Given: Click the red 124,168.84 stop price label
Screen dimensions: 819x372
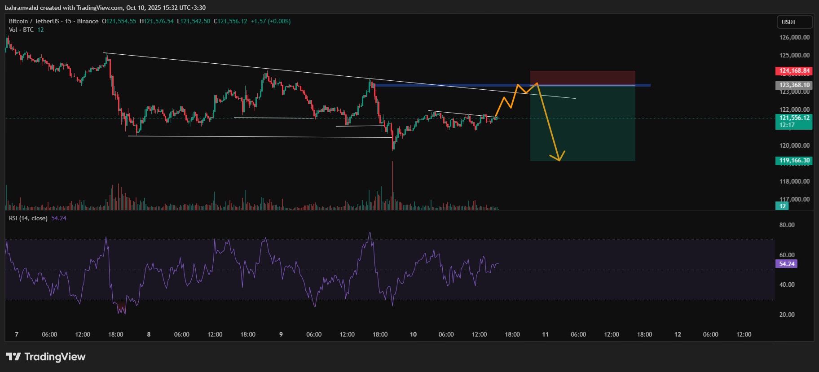Looking at the screenshot, I should (794, 70).
